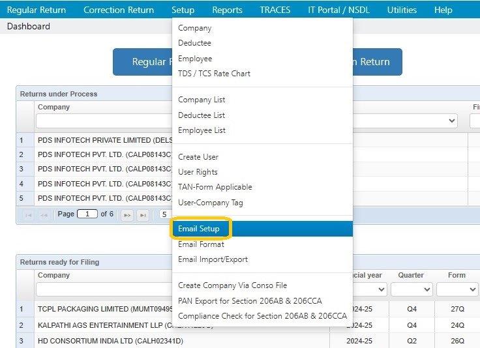Choose Create Company Via Conso File
480x348 pixels.
coord(232,285)
